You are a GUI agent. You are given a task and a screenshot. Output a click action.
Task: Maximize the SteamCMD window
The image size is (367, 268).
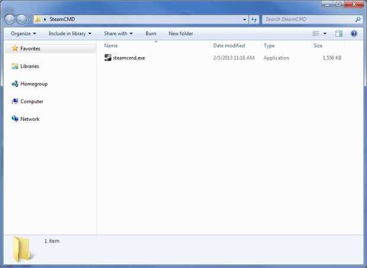click(x=339, y=4)
